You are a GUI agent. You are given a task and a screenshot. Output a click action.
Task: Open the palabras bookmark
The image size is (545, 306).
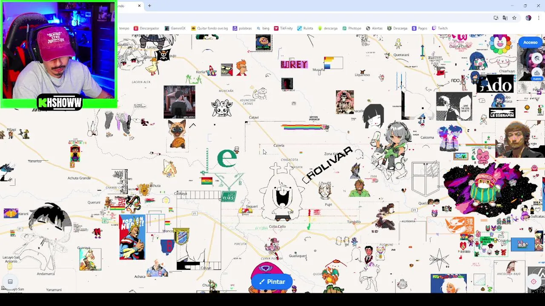242,28
